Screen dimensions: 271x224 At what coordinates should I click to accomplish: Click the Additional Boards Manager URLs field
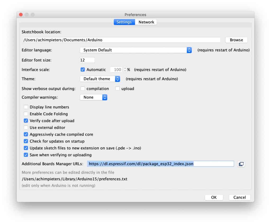[160, 164]
